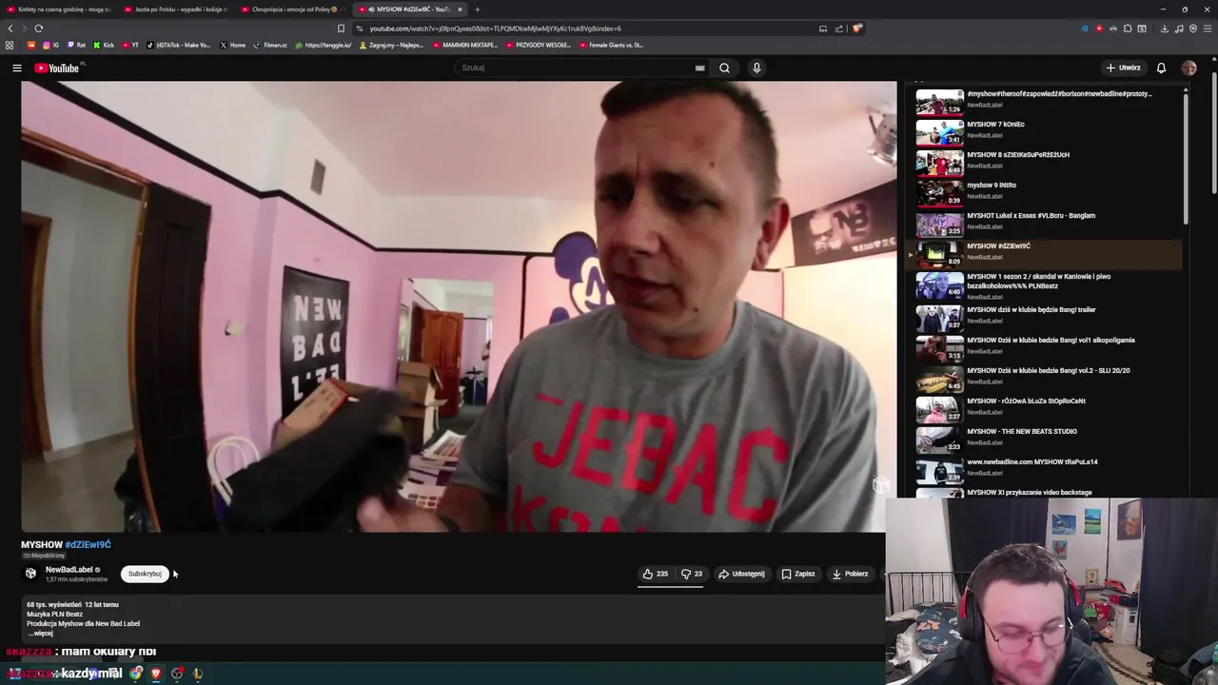Open the IG bookmark

pyautogui.click(x=49, y=45)
